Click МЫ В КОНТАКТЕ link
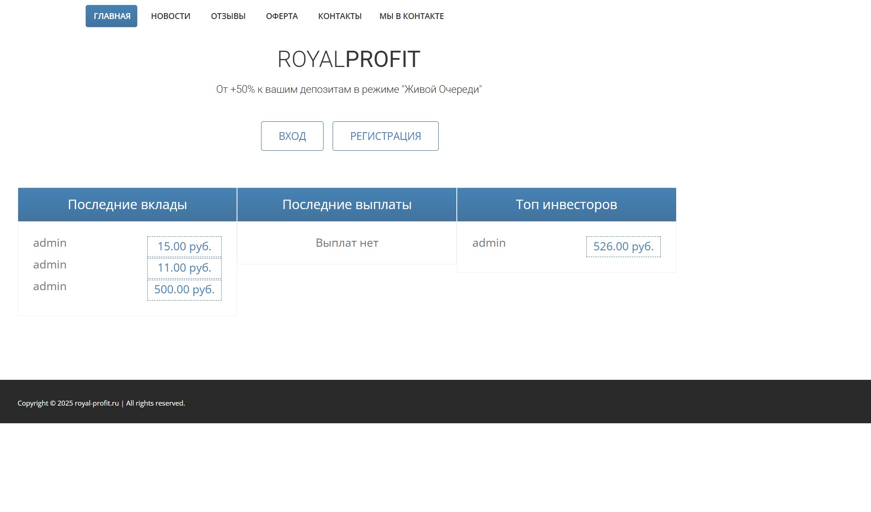 (411, 16)
